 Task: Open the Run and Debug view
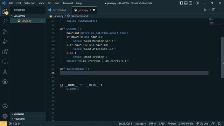5,42
